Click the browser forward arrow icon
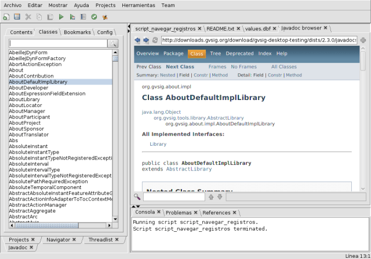Image resolution: width=371 pixels, height=259 pixels. click(x=146, y=40)
